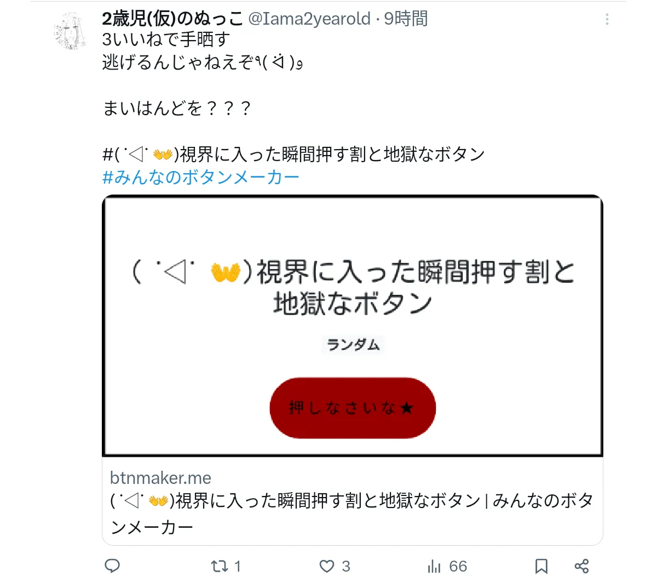Open display name 2歳児(仮)のぬっこ
The width and height of the screenshot is (657, 582).
coord(172,19)
